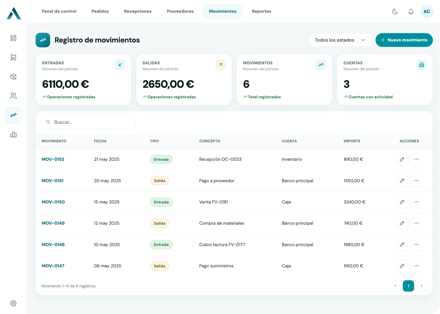Edit movement MOV-0151 with pencil icon
This screenshot has height=314, width=440.
402,181
